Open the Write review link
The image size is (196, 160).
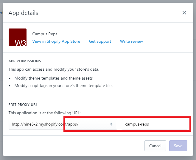(131, 41)
